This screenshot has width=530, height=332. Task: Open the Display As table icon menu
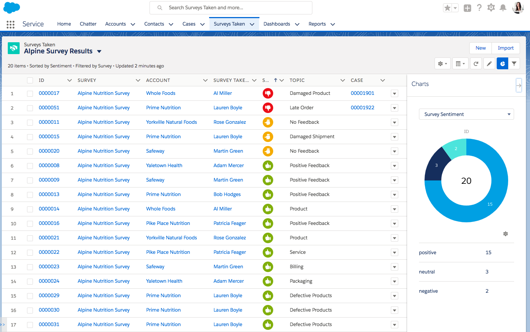(x=460, y=64)
